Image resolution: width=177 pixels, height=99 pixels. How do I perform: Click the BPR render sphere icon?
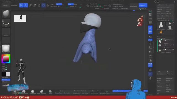point(150,15)
